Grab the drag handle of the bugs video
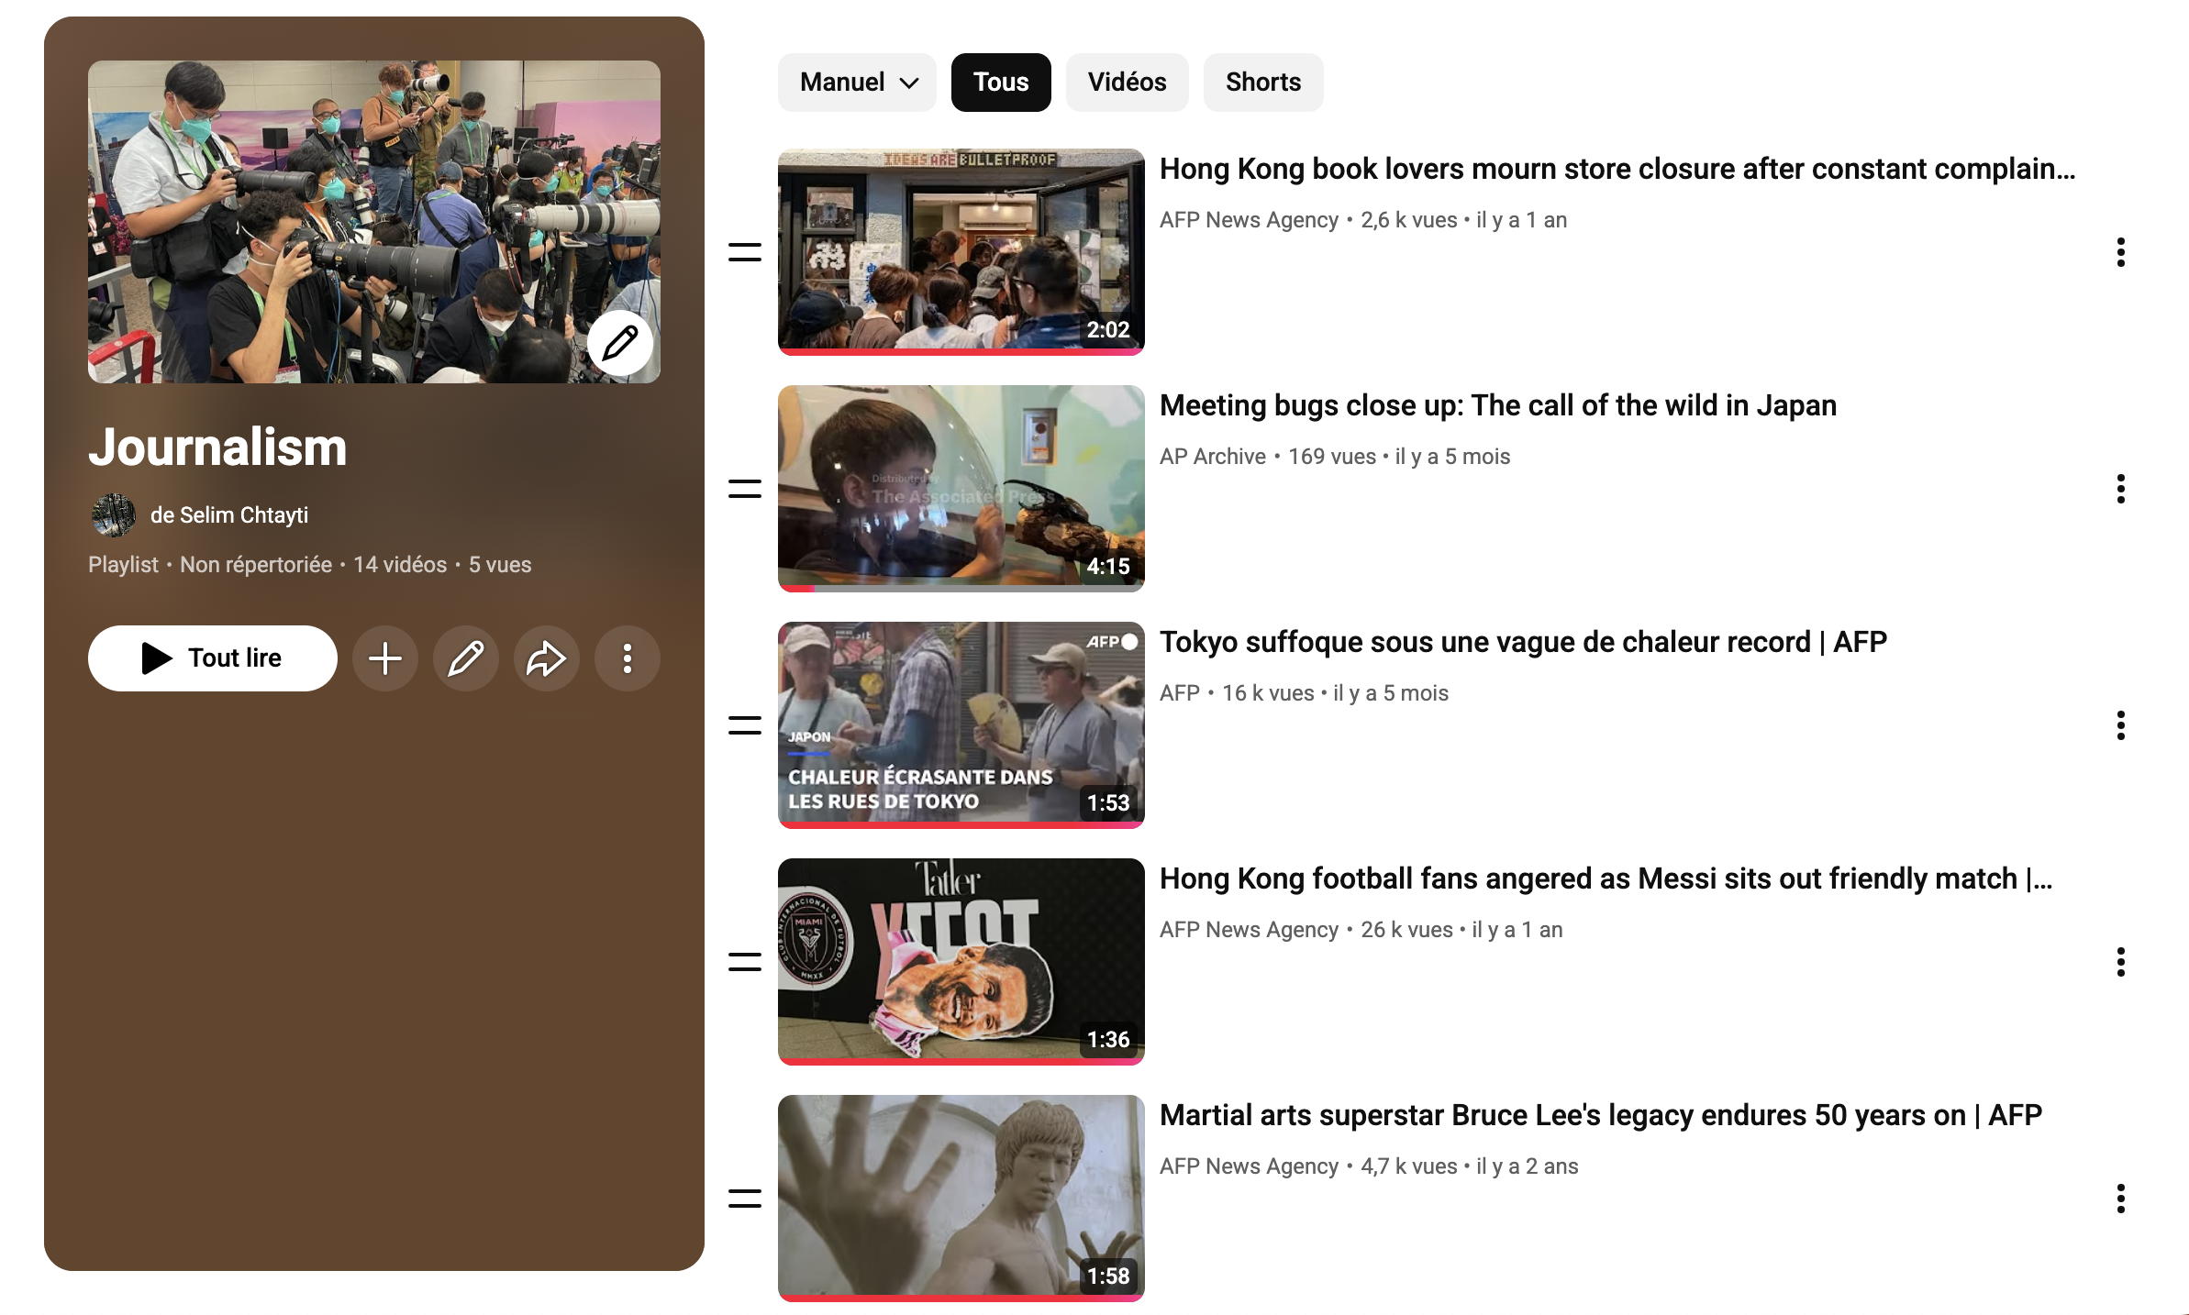 [x=743, y=488]
